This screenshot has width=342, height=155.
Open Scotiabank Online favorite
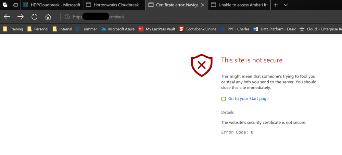[198, 29]
